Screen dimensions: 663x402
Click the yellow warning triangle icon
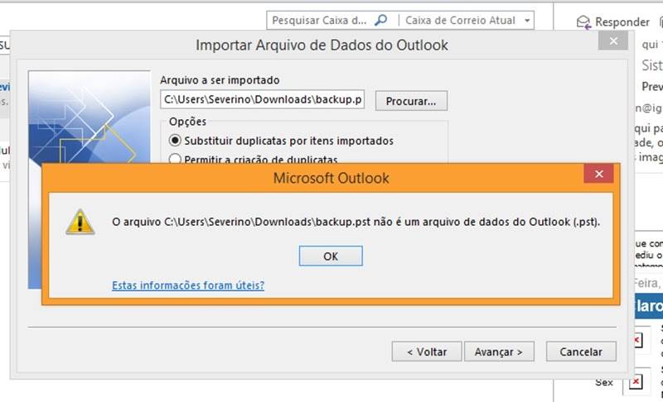(x=80, y=222)
